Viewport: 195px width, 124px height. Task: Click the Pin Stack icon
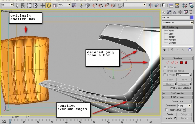tap(165, 50)
